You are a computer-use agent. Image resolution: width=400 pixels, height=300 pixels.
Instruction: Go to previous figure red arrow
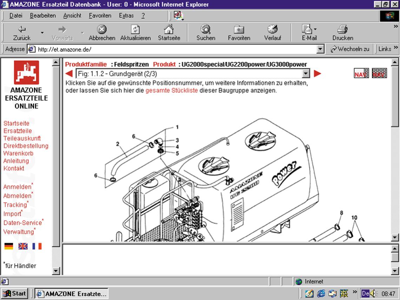pos(69,74)
